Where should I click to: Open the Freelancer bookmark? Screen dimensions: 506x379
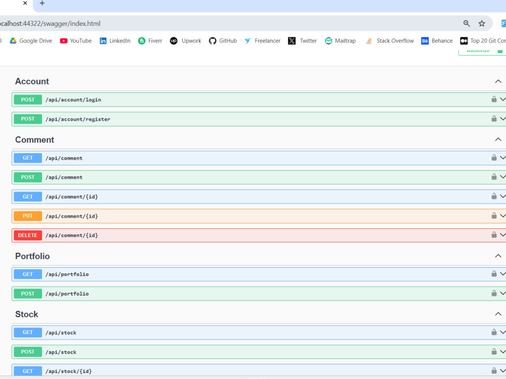point(262,40)
